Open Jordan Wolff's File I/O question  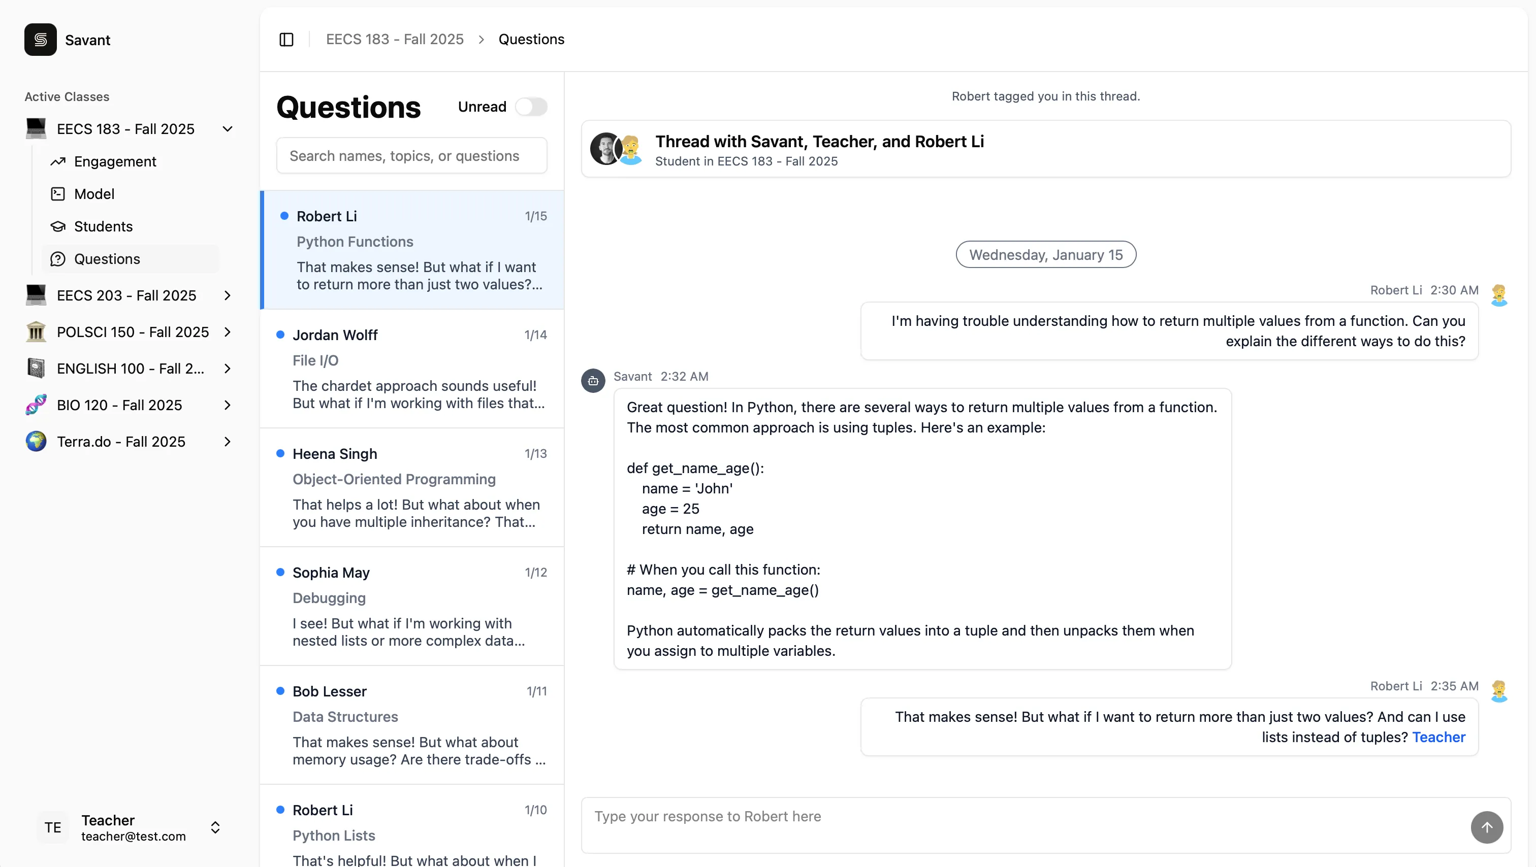click(412, 369)
